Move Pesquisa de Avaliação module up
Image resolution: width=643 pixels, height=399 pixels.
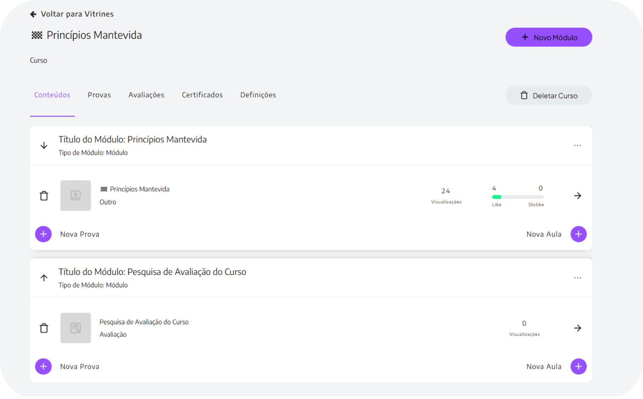(x=44, y=278)
